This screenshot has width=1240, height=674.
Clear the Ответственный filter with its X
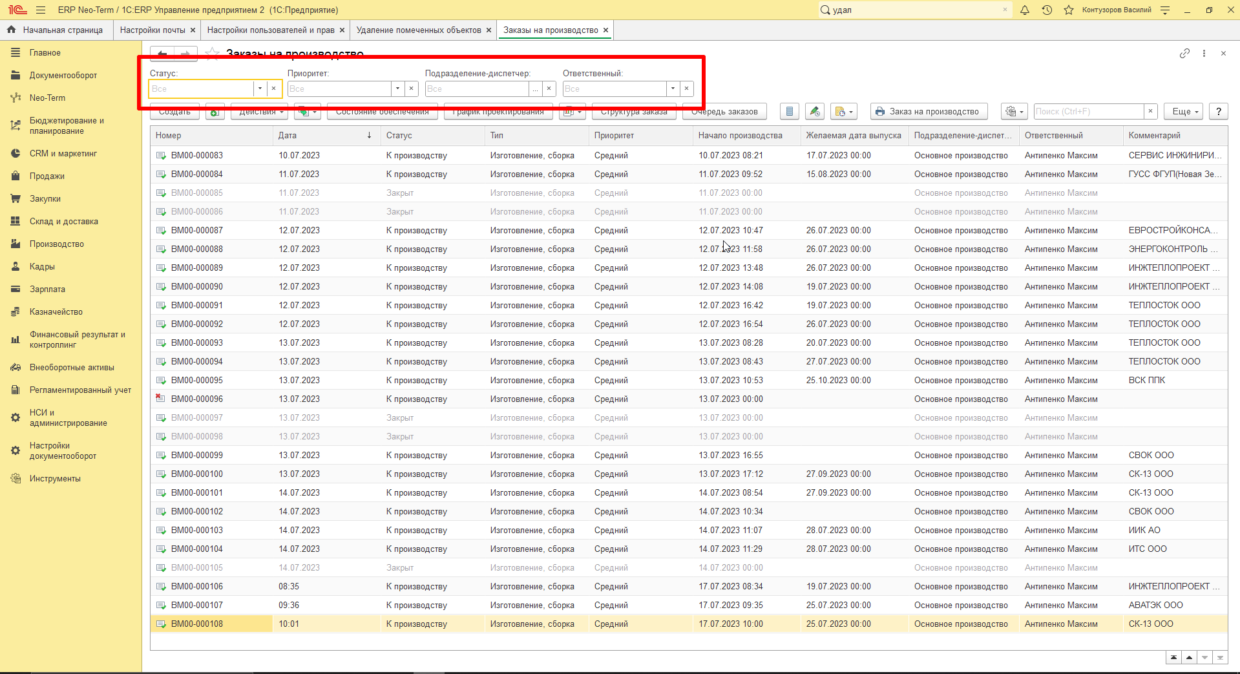(x=686, y=89)
